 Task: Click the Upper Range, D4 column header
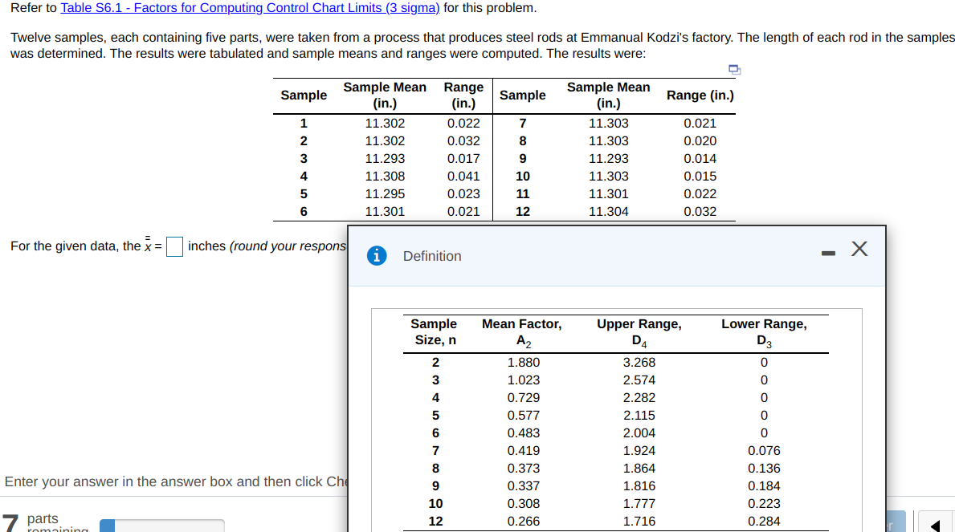[639, 331]
